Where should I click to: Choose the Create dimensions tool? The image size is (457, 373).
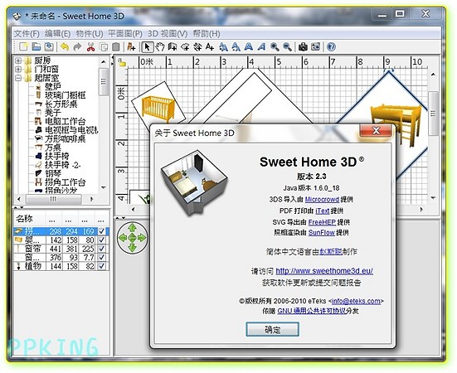tap(197, 46)
